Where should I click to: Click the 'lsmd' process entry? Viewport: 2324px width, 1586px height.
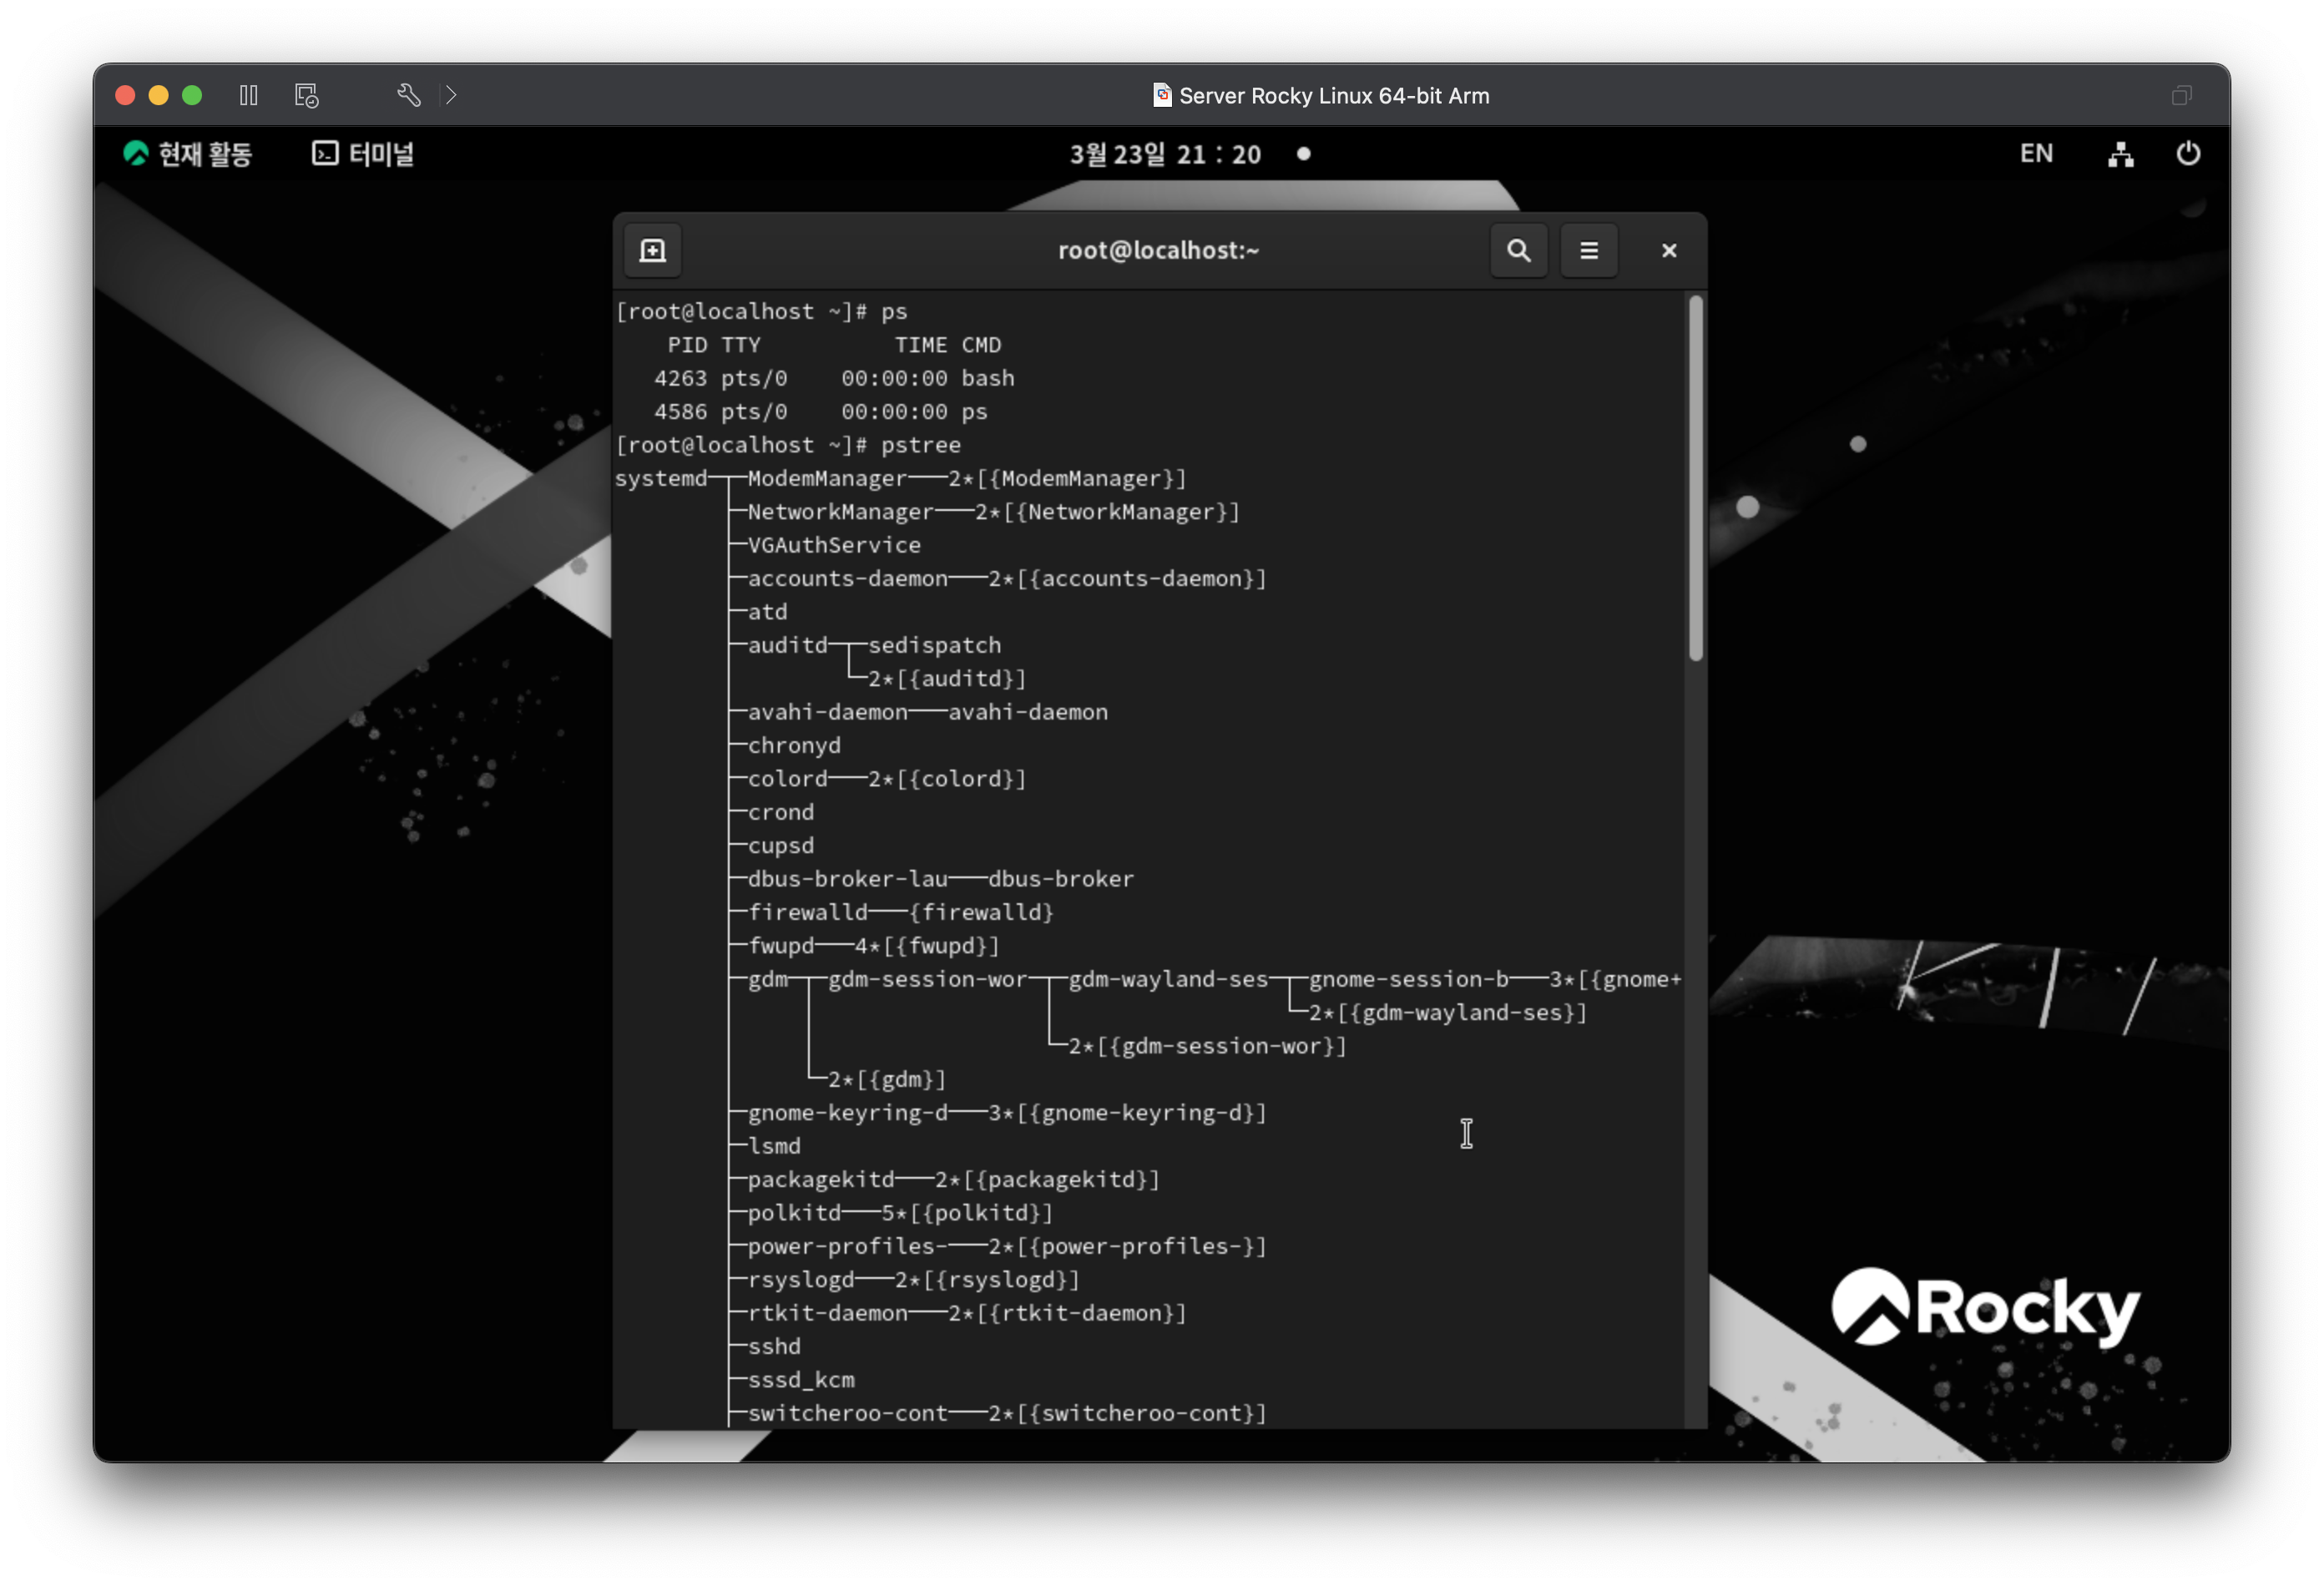coord(774,1146)
